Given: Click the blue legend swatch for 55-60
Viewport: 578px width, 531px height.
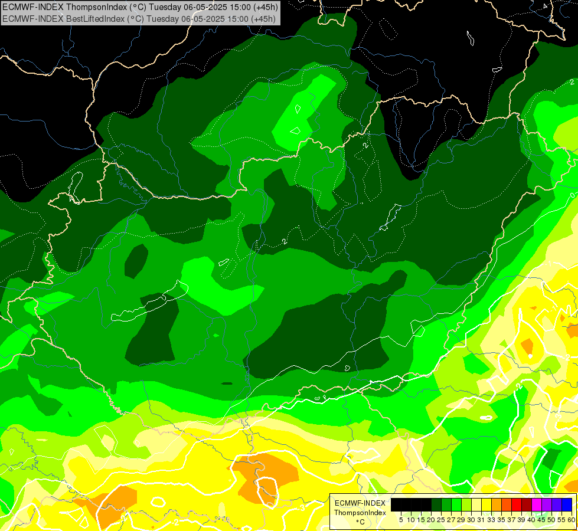Looking at the screenshot, I should click(567, 505).
